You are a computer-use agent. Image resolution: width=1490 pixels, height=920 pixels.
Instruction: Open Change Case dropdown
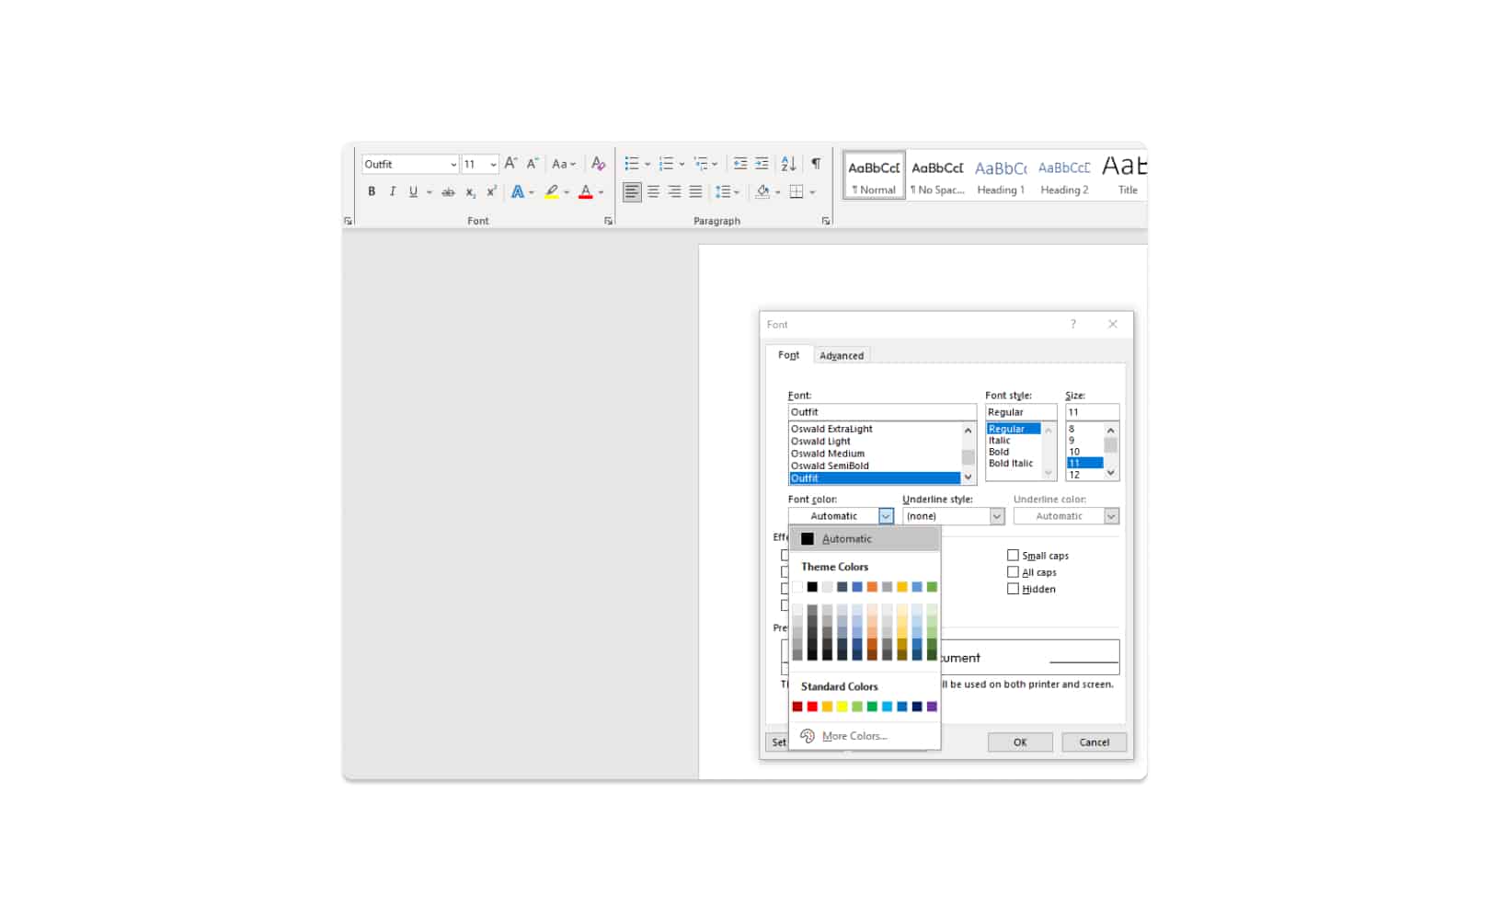click(563, 164)
